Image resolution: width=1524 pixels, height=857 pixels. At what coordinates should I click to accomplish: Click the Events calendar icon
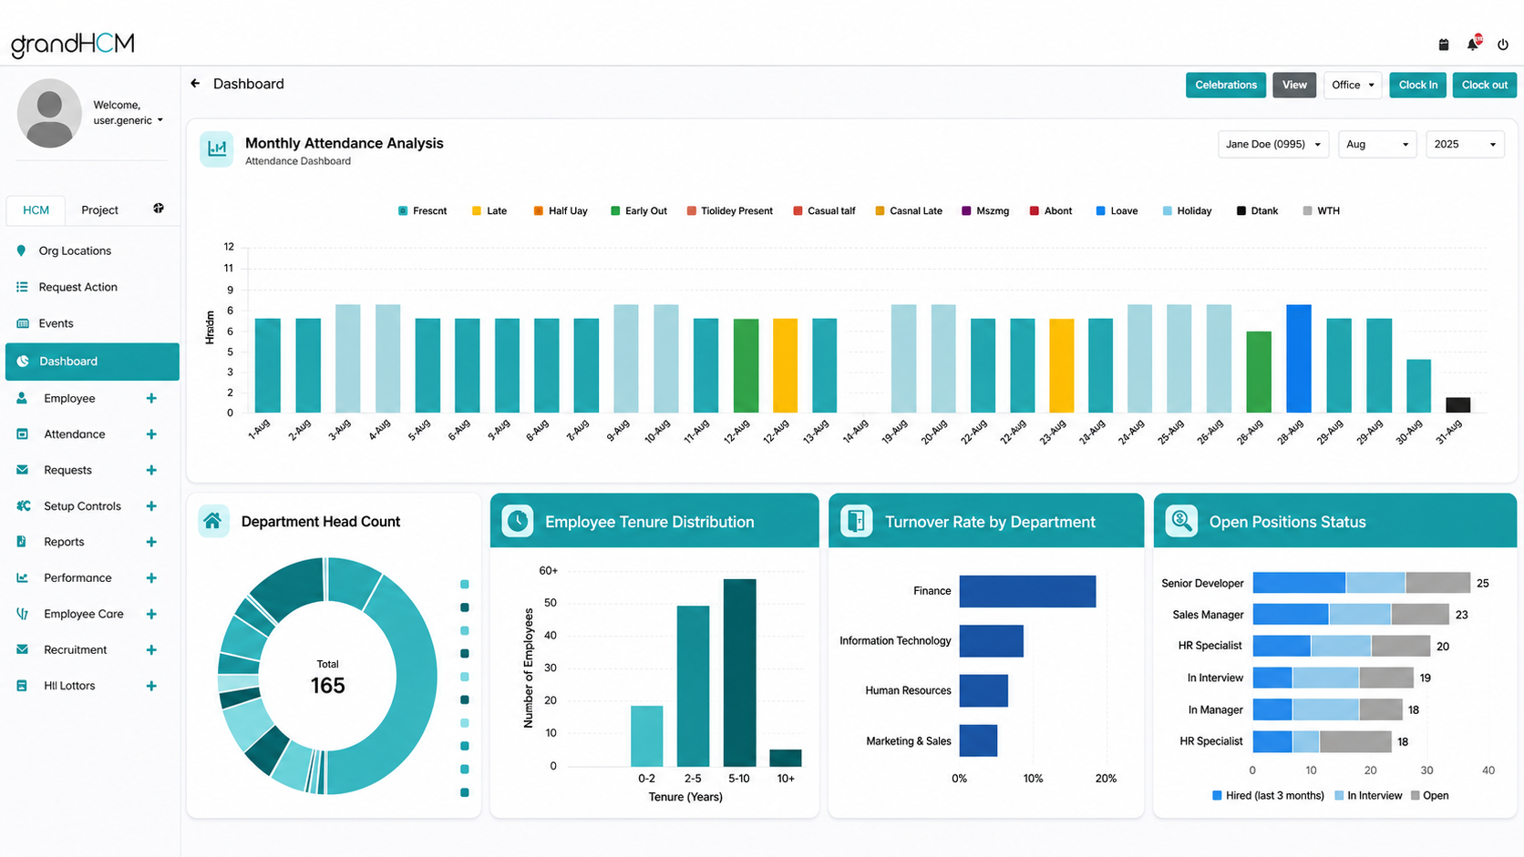[x=23, y=323]
